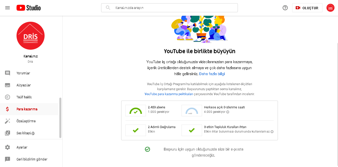338x167 pixels.
Task: Click the YouTube Studio logo
Action: point(29,8)
